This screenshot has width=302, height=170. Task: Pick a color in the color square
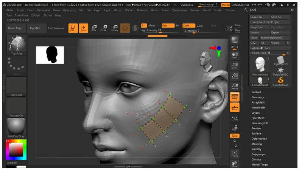pos(16,150)
